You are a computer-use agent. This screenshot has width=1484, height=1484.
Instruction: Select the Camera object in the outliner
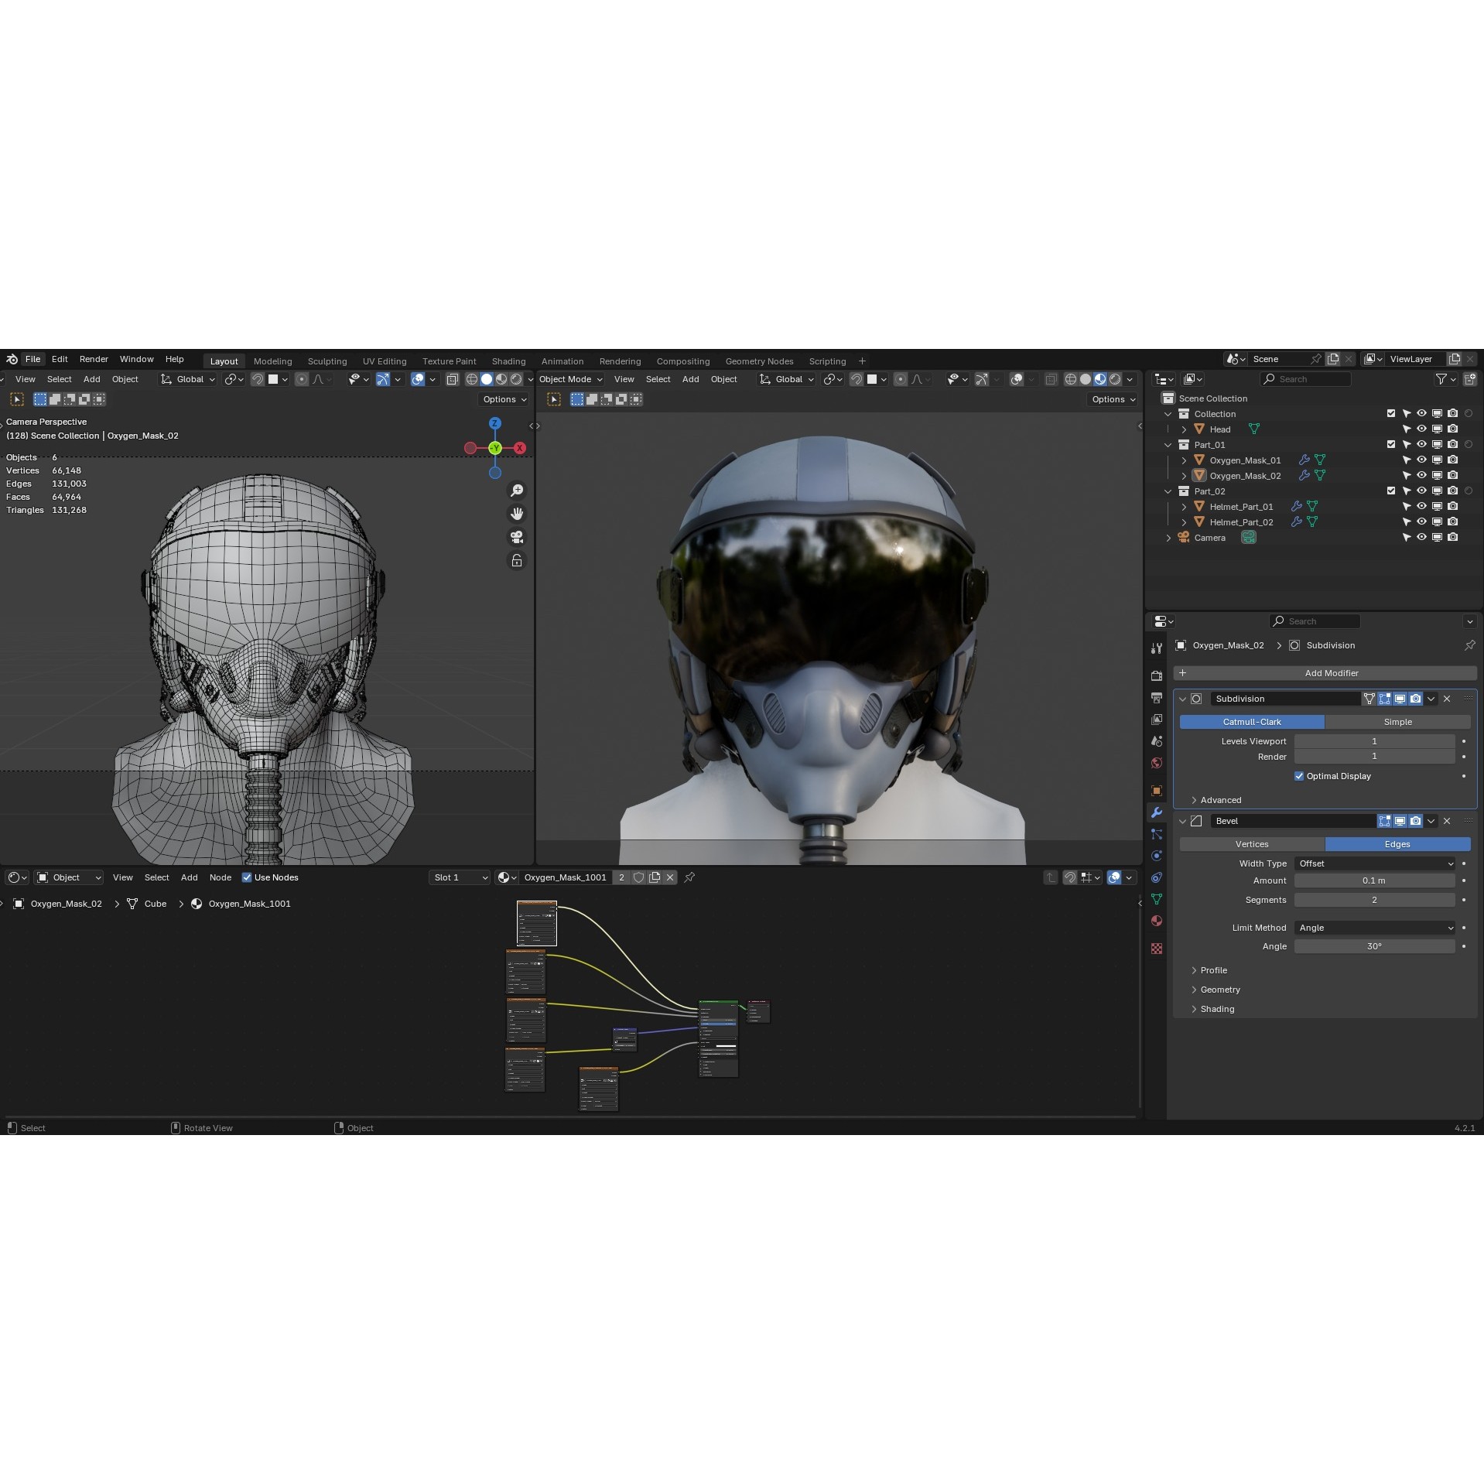point(1210,537)
